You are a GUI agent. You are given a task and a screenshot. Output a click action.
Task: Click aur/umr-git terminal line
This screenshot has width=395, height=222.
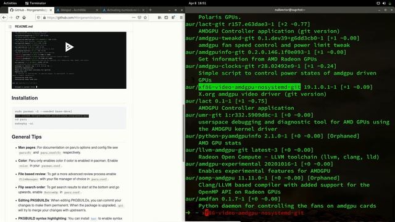point(249,115)
